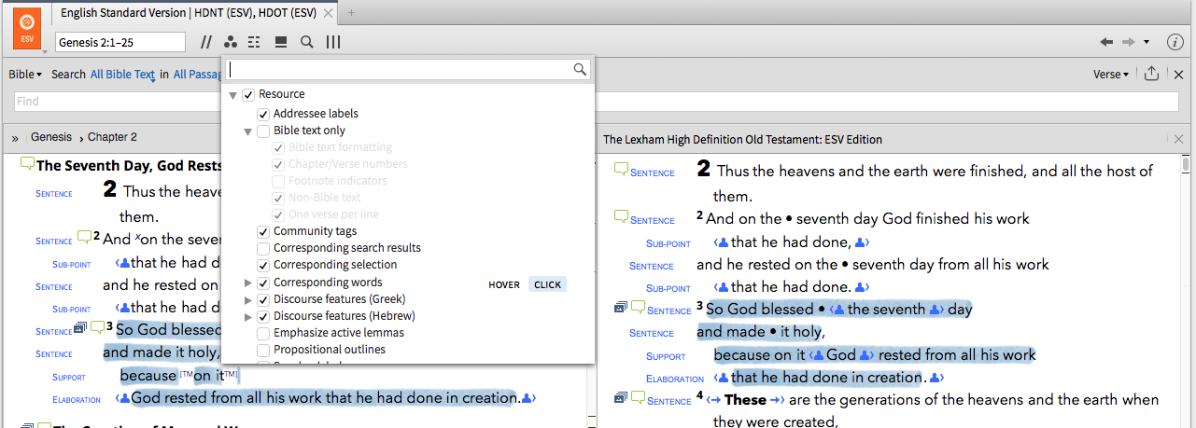Uncheck Corresponding selection
The width and height of the screenshot is (1196, 428).
coord(263,265)
